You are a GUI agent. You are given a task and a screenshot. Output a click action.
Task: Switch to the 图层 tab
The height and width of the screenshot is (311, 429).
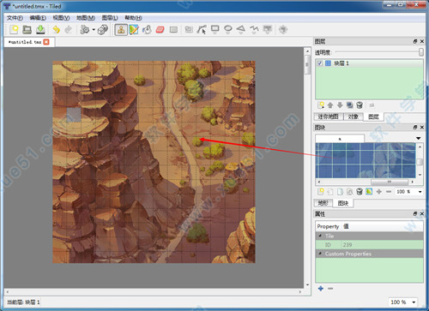pyautogui.click(x=373, y=117)
